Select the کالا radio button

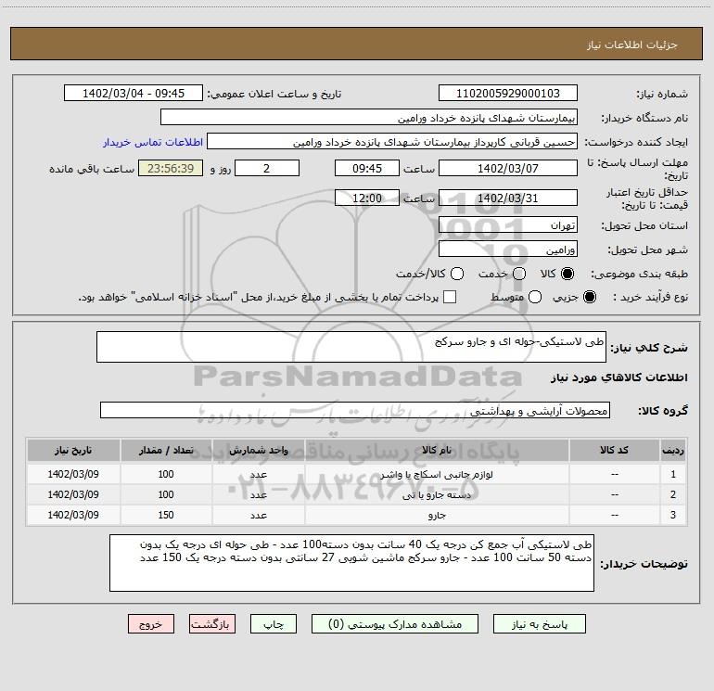click(x=567, y=274)
